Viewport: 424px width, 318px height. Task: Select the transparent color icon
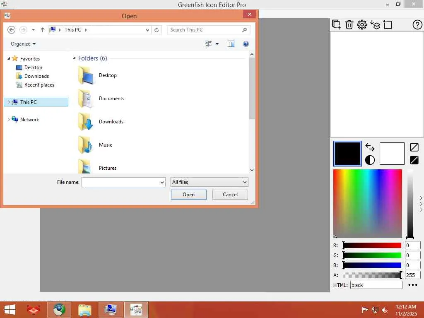414,147
